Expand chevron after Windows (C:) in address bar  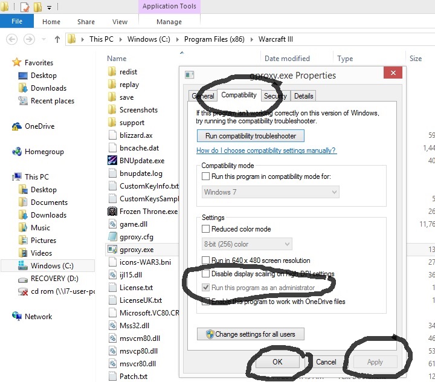(177, 39)
